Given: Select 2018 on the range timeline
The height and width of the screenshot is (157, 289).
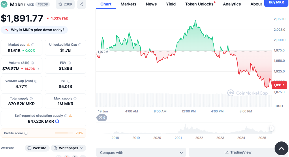Looking at the screenshot, I should (115, 138).
